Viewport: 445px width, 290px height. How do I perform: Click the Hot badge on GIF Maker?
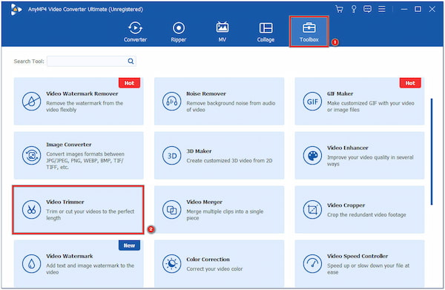click(410, 83)
